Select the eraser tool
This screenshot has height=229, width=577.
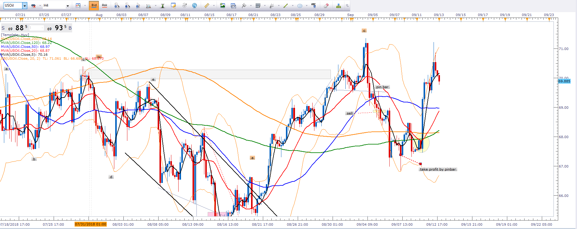click(x=326, y=5)
